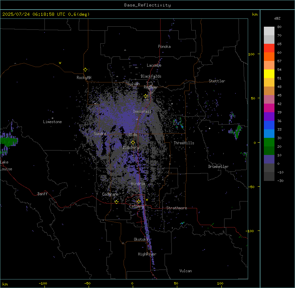Click the yellow diamond marker above RockyMH
The image size is (295, 288).
(85, 70)
